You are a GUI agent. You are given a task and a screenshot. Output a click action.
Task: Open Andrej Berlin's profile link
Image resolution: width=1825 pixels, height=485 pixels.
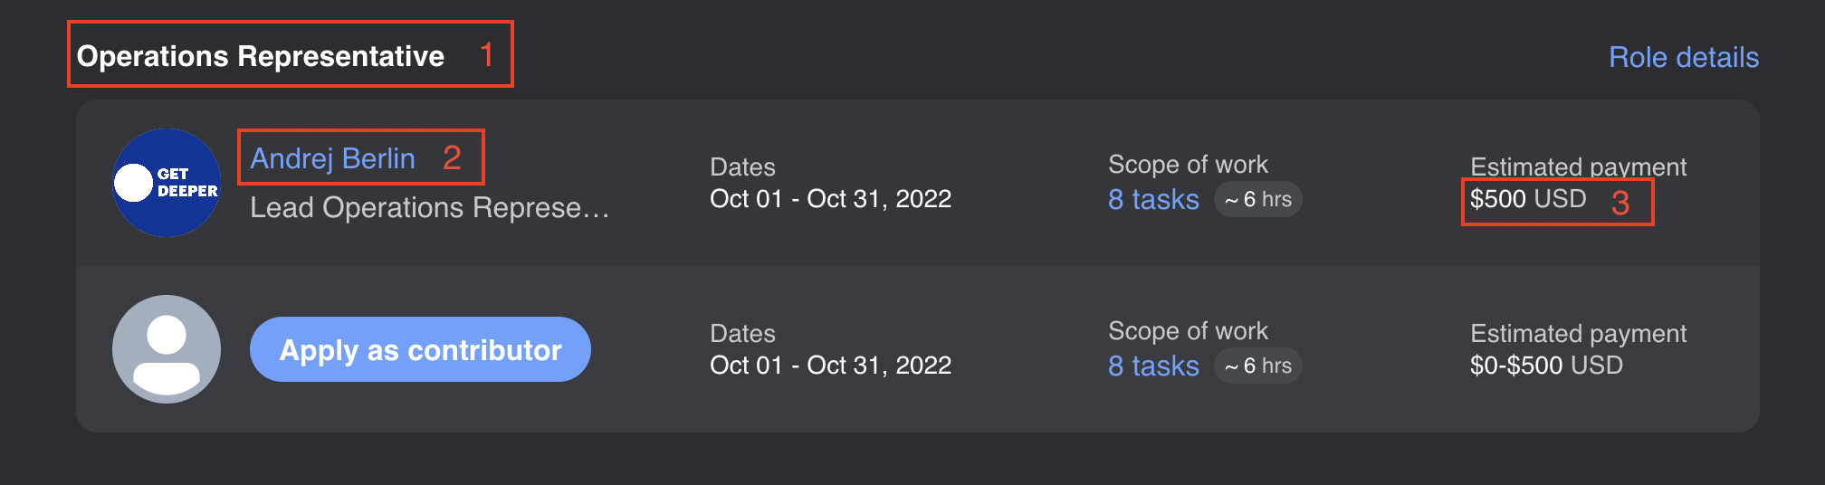click(x=332, y=158)
